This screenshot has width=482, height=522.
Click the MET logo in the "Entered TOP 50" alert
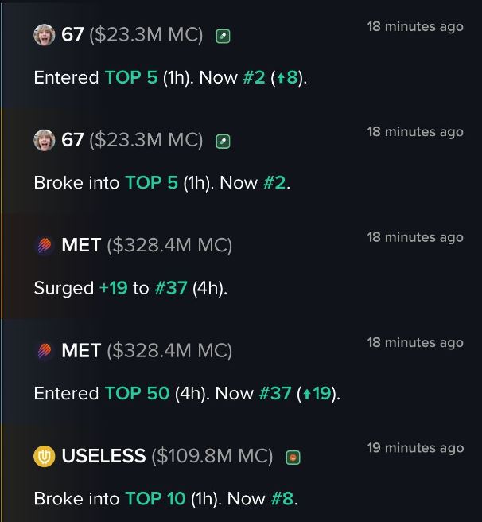tap(45, 351)
